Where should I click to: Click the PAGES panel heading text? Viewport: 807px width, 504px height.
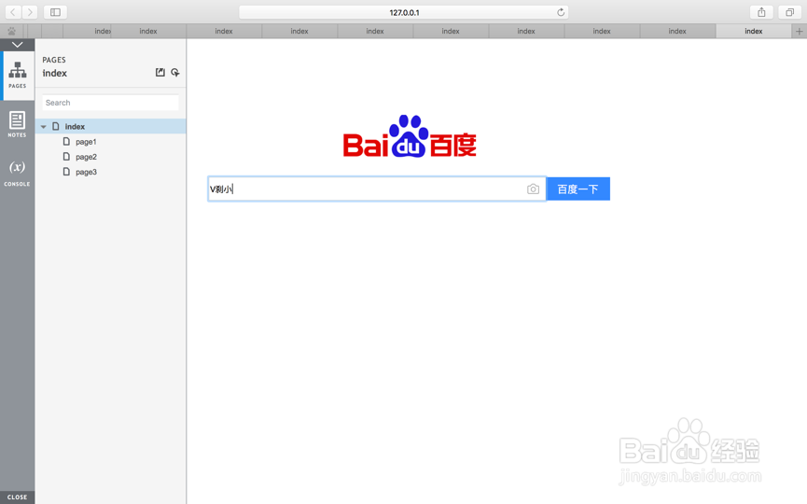click(x=54, y=60)
